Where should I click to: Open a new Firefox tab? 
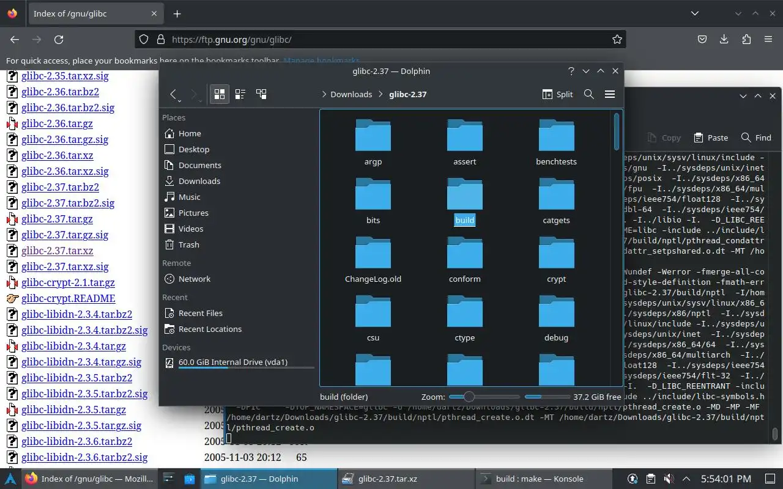click(177, 13)
